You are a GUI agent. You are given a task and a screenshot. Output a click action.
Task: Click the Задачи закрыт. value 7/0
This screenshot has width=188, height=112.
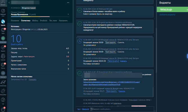click(67, 56)
